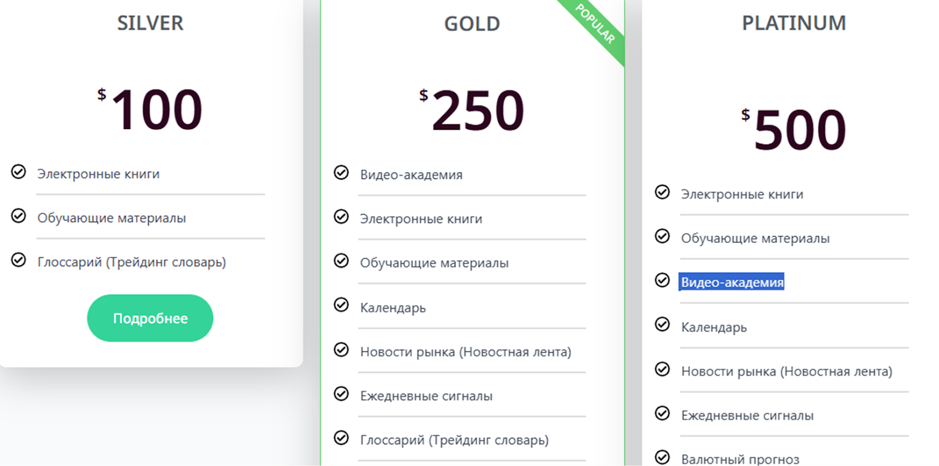Click checkmark beside highlighted Platinum Видео-академия
Image resolution: width=939 pixels, height=466 pixels.
pos(662,281)
